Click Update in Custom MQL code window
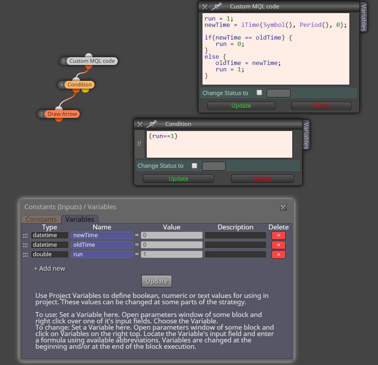The height and width of the screenshot is (365, 378). [x=241, y=106]
